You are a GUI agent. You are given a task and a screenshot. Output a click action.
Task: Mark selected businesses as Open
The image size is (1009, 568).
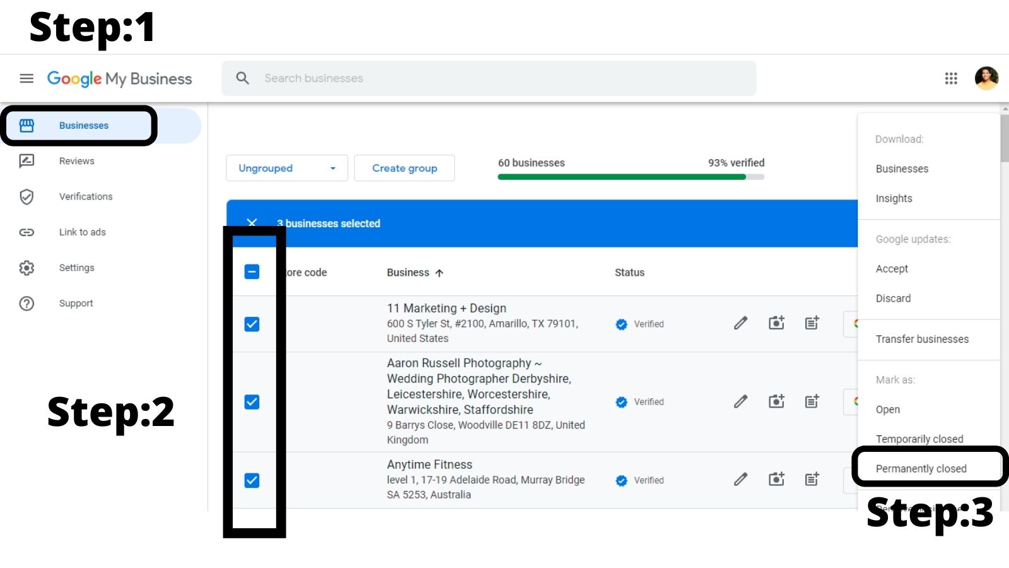[887, 410]
